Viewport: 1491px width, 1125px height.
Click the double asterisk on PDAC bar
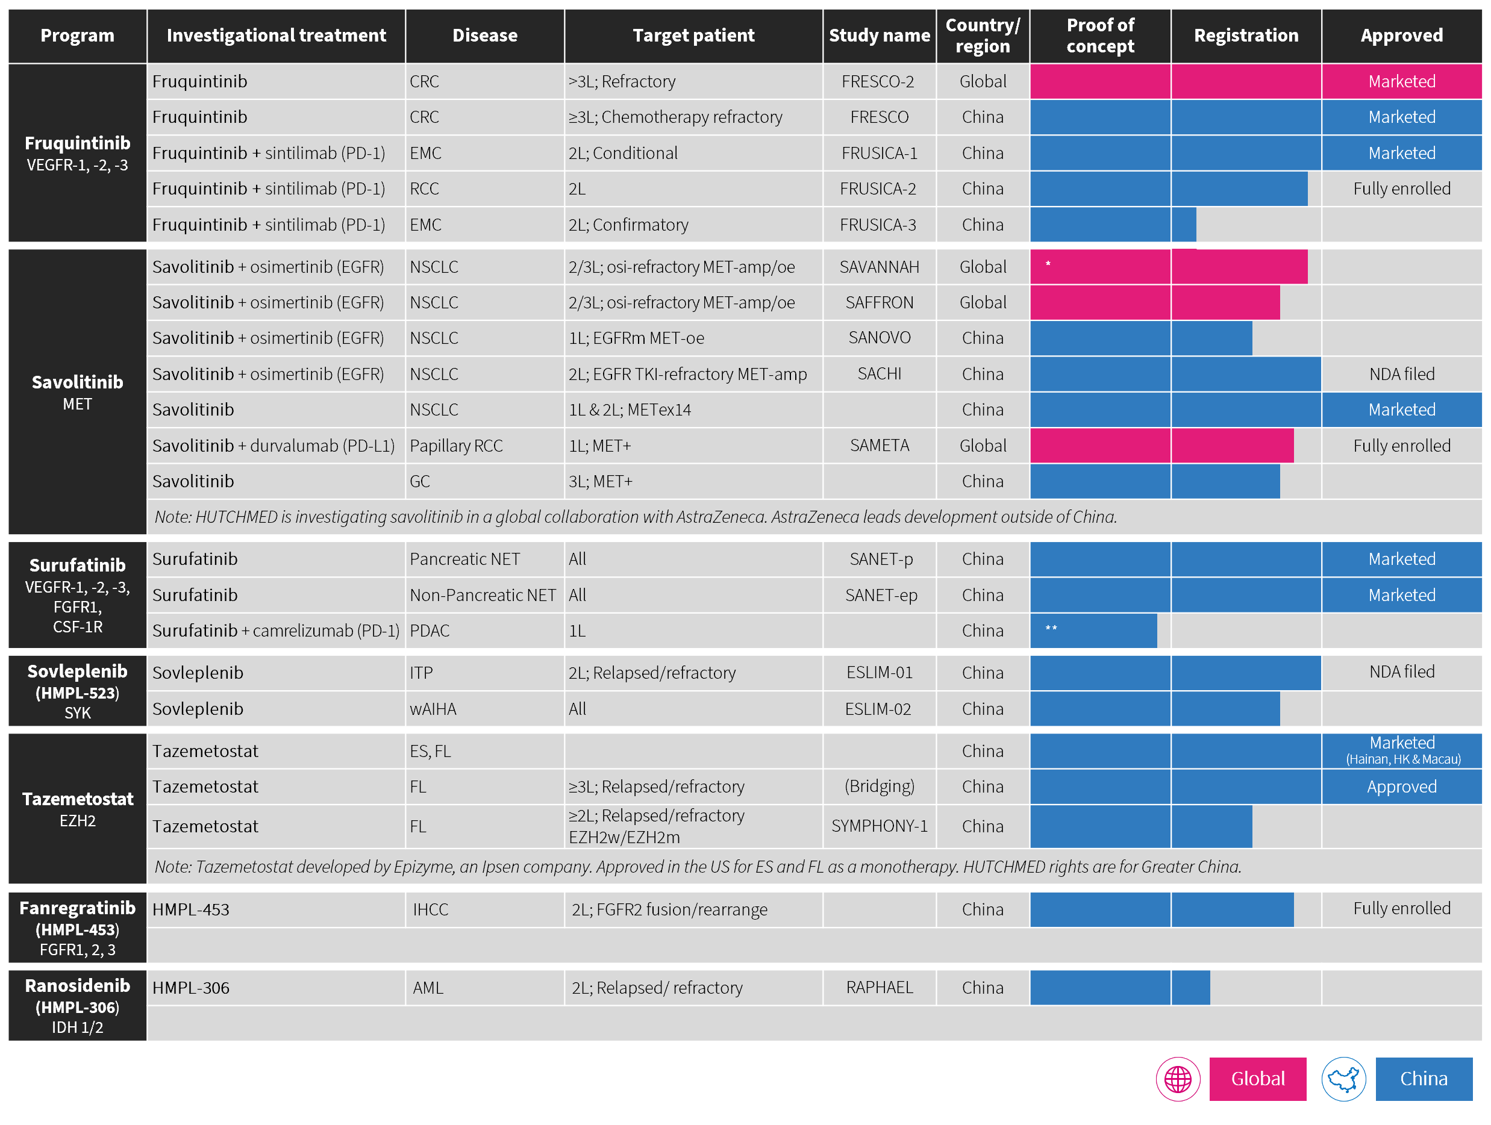tap(1051, 629)
